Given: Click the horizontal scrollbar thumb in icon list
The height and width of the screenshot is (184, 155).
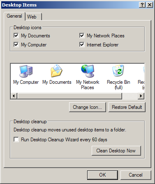Looking at the screenshot, I should click(x=69, y=96).
